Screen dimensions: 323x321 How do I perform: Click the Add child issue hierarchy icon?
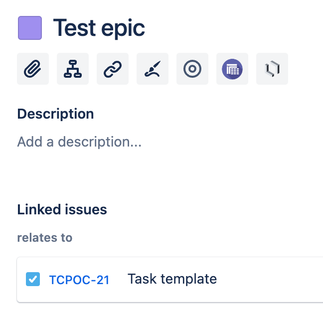(73, 69)
